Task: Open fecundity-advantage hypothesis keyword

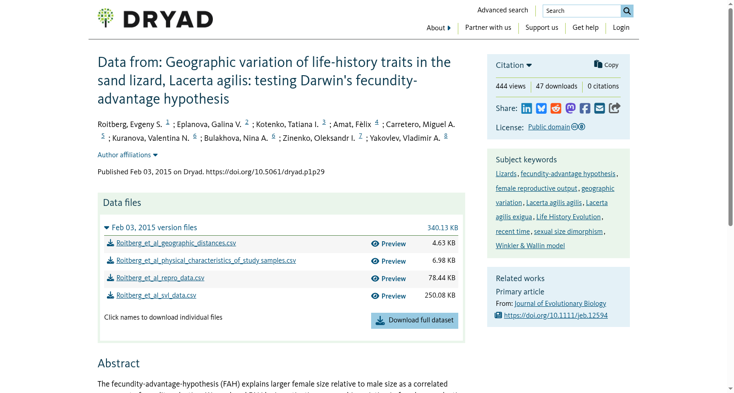Action: pyautogui.click(x=568, y=174)
